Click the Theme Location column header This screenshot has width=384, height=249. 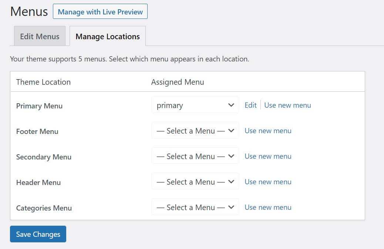[x=43, y=82]
